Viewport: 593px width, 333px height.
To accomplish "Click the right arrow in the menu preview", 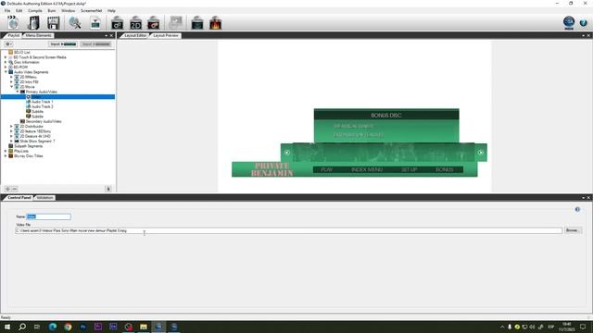I will (x=480, y=153).
